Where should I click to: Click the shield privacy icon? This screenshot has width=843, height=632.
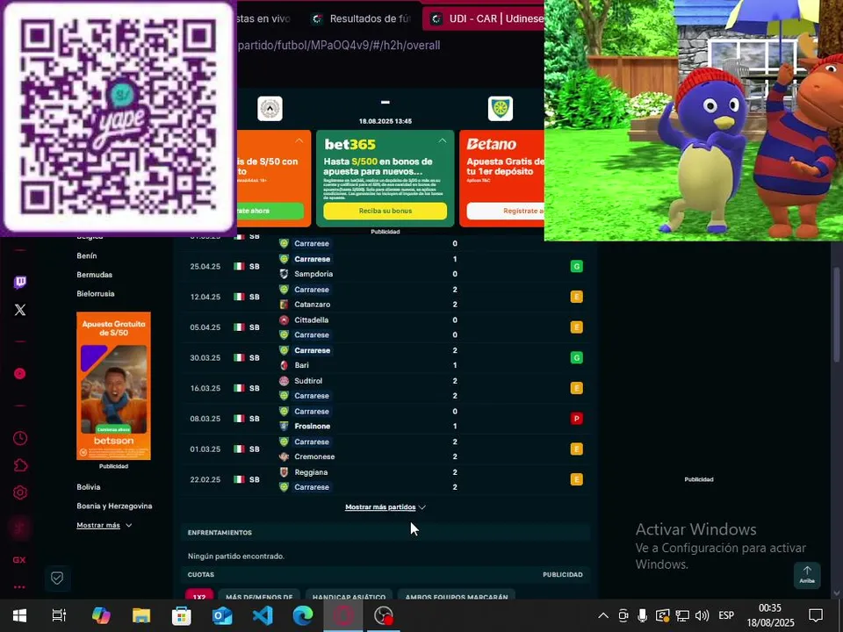tap(57, 578)
